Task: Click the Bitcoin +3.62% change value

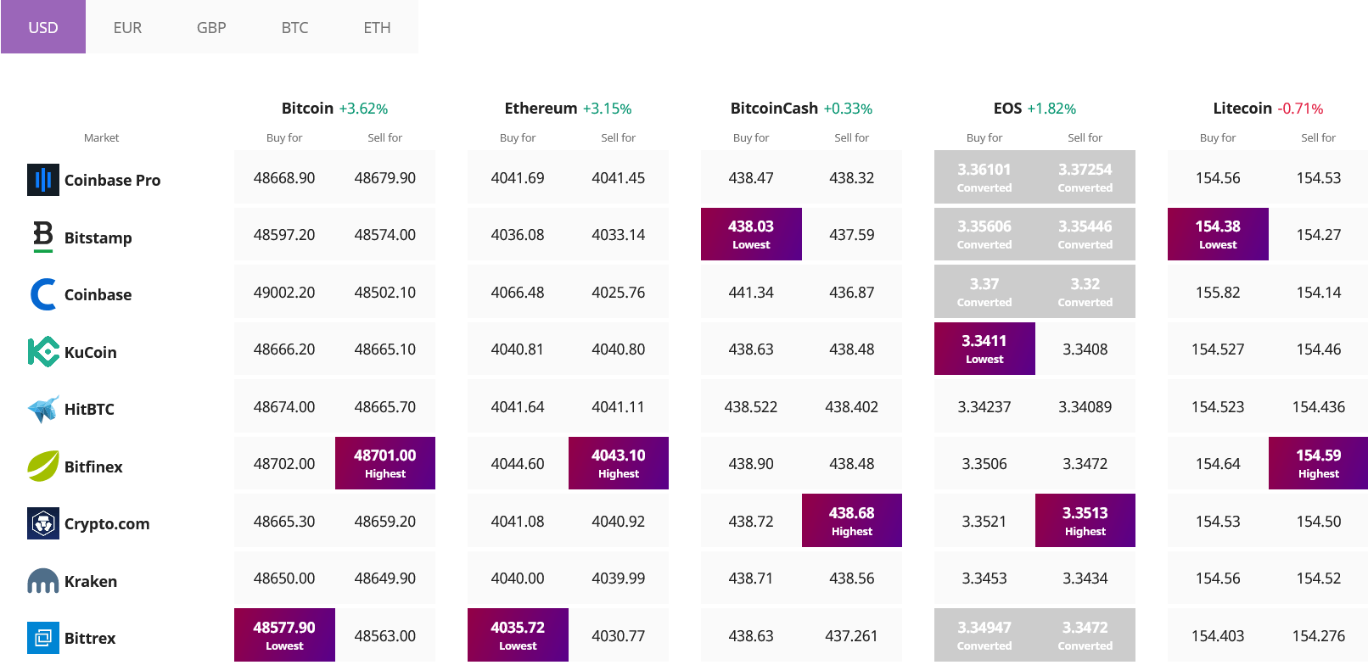Action: click(363, 109)
